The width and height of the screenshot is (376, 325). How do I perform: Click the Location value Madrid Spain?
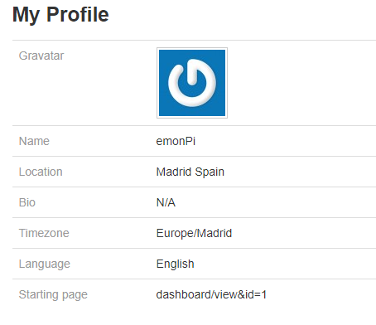click(x=190, y=172)
